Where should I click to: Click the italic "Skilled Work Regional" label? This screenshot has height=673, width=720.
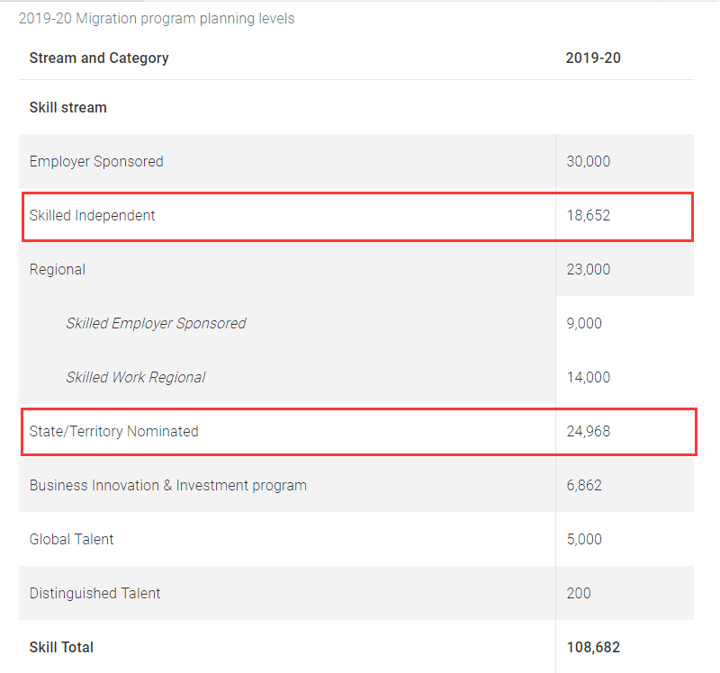(136, 377)
